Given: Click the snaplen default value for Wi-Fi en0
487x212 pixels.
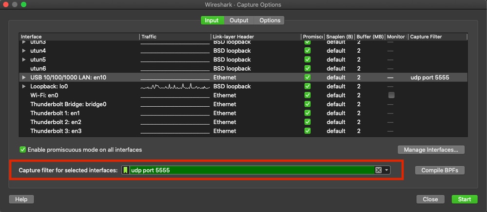Looking at the screenshot, I should [336, 96].
